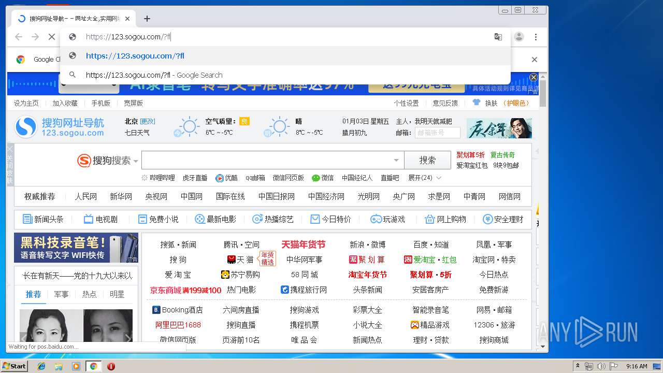663x373 pixels.
Task: Change city with 更改 link
Action: (148, 121)
